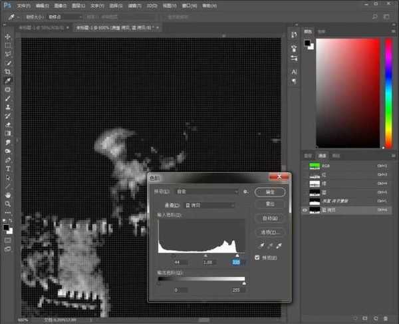The height and width of the screenshot is (324, 399).
Task: Click the black point eyedropper in Levels
Action: (x=261, y=245)
